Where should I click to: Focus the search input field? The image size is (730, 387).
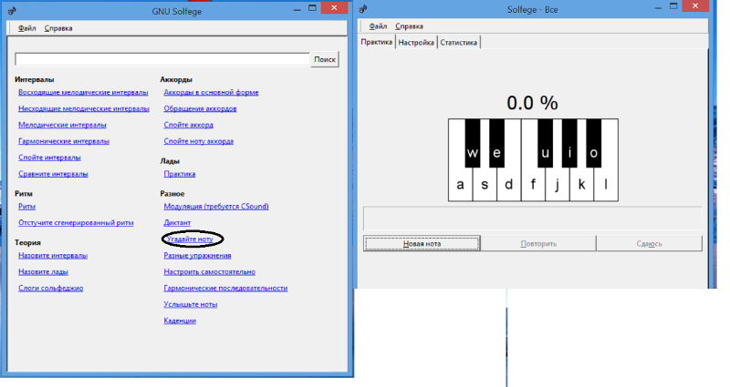click(162, 59)
